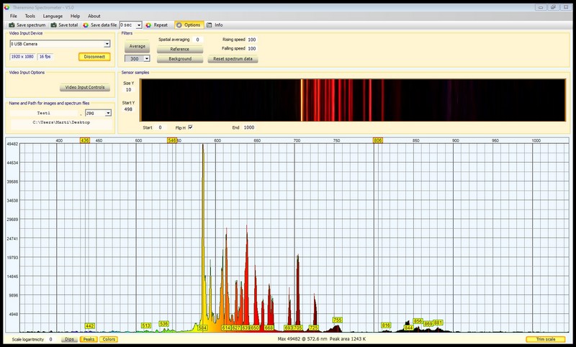The image size is (576, 347).
Task: Click the Save total toolbar icon
Action: 53,24
